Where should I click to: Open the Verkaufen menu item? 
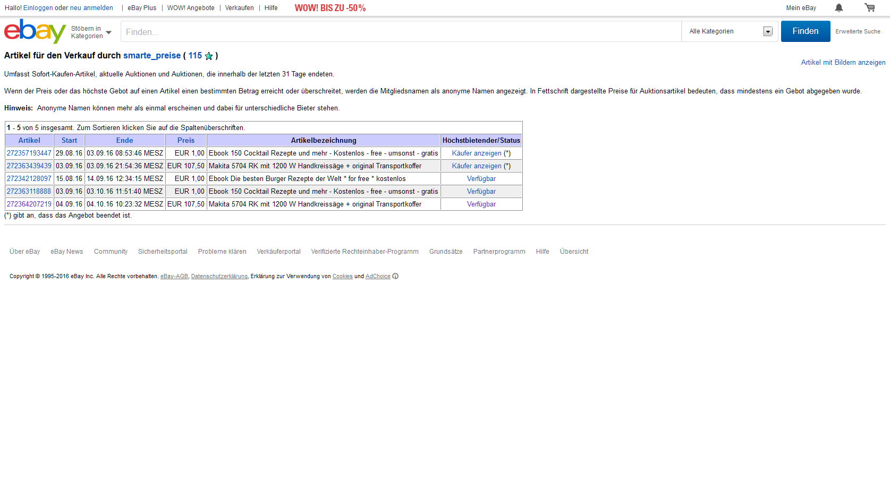(x=239, y=8)
